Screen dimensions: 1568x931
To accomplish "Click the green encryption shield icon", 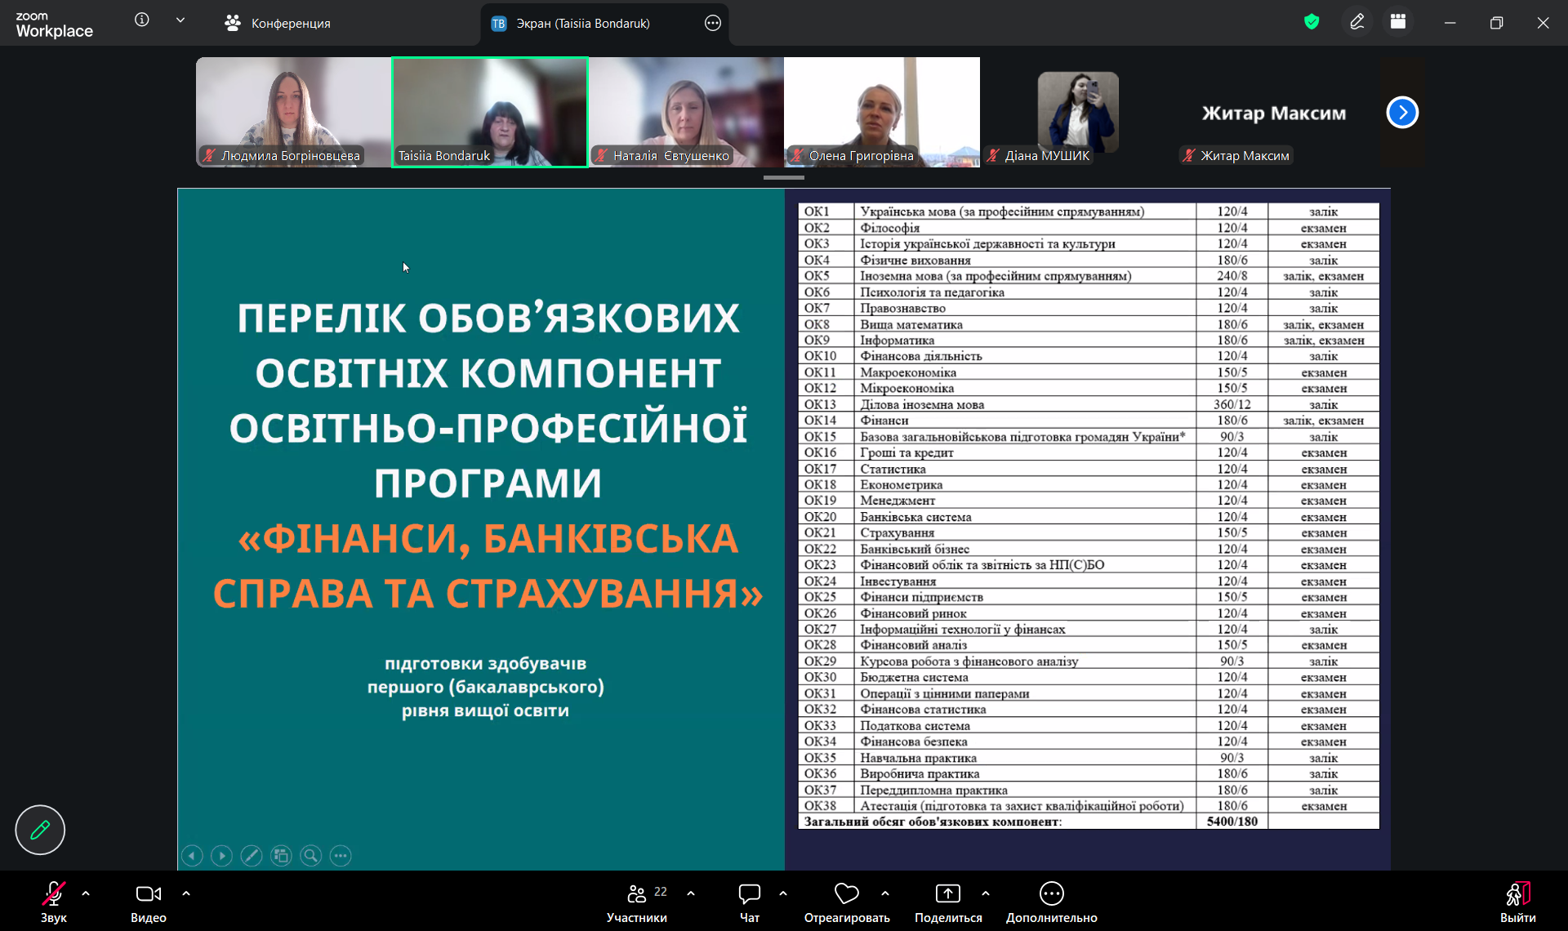I will [1312, 22].
